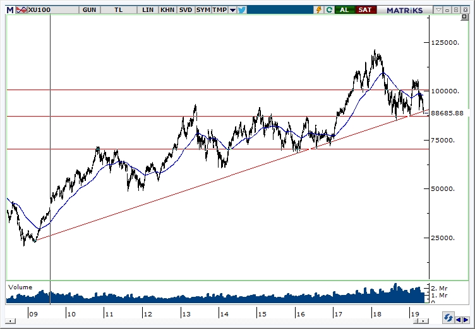Click the 14 year label on time axis
The image size is (475, 329).
coord(224,314)
